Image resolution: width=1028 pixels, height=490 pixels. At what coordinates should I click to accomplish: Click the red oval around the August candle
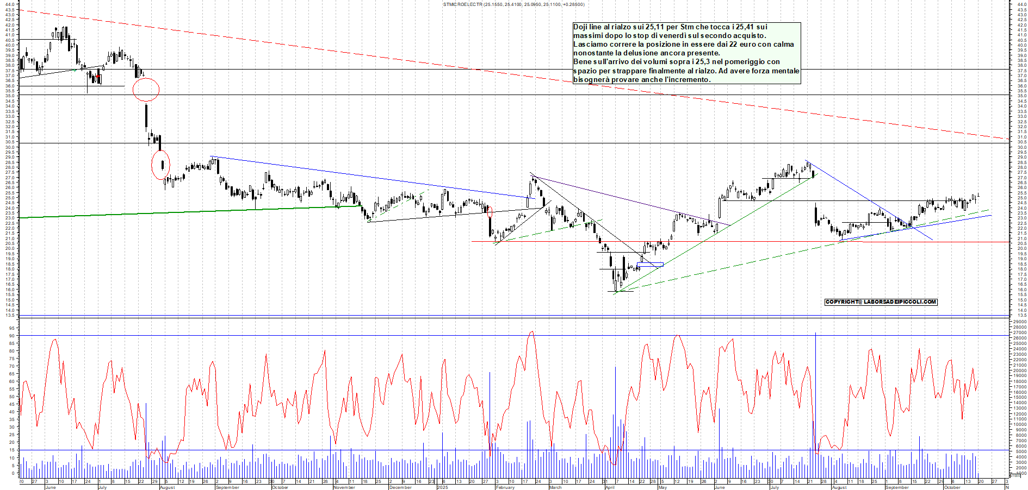point(160,165)
